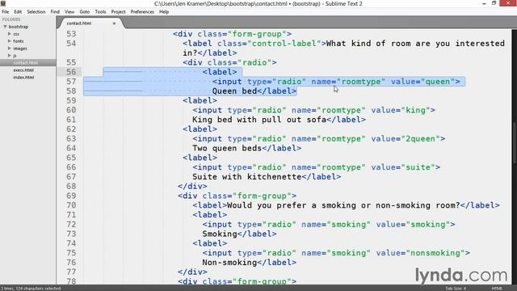Close the contact.html tab via its dot
517x291 pixels.
(x=114, y=23)
